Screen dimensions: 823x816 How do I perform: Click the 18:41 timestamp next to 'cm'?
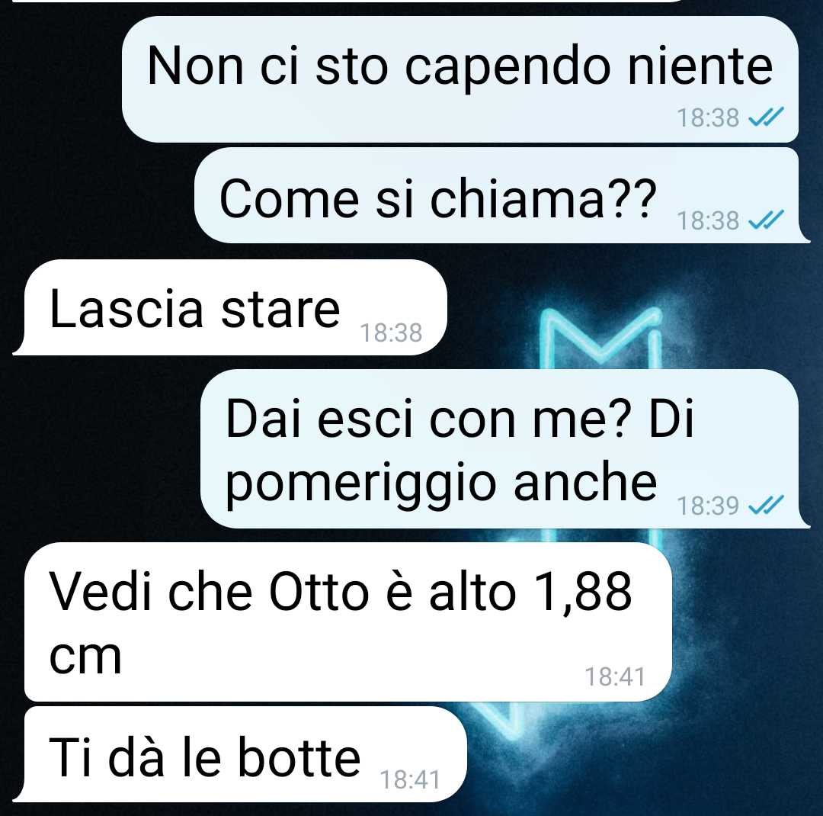(615, 676)
